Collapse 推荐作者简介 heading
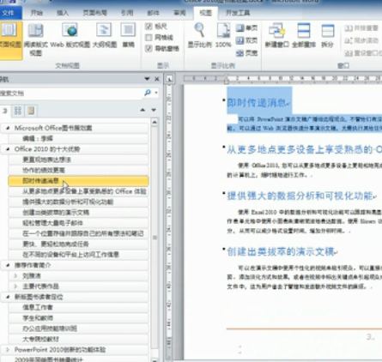The height and width of the screenshot is (362, 382). coord(8,265)
